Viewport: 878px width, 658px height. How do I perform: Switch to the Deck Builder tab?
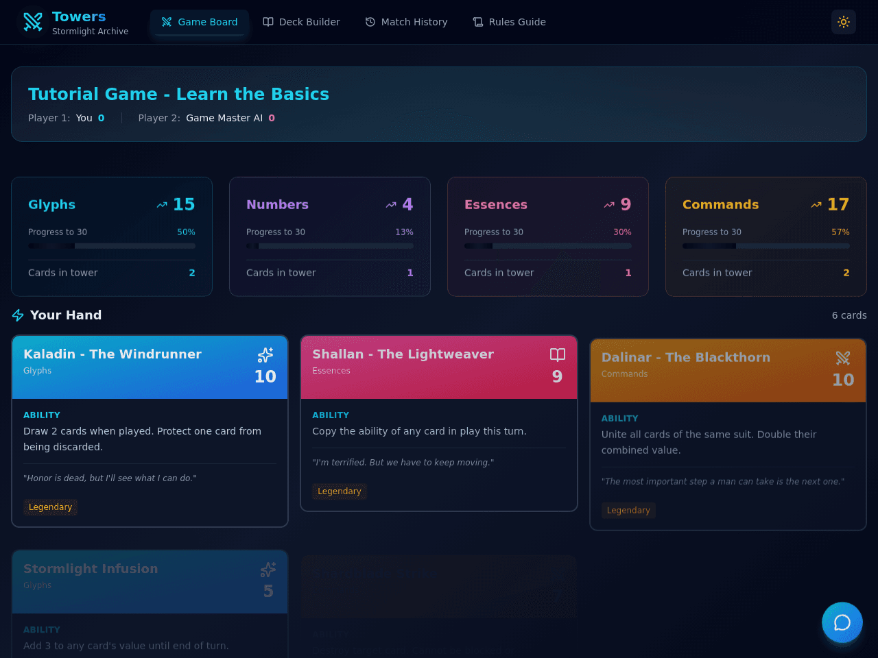(x=301, y=22)
